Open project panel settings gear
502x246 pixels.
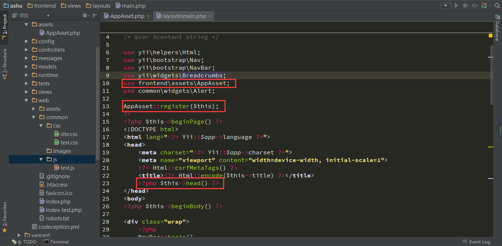[85, 15]
